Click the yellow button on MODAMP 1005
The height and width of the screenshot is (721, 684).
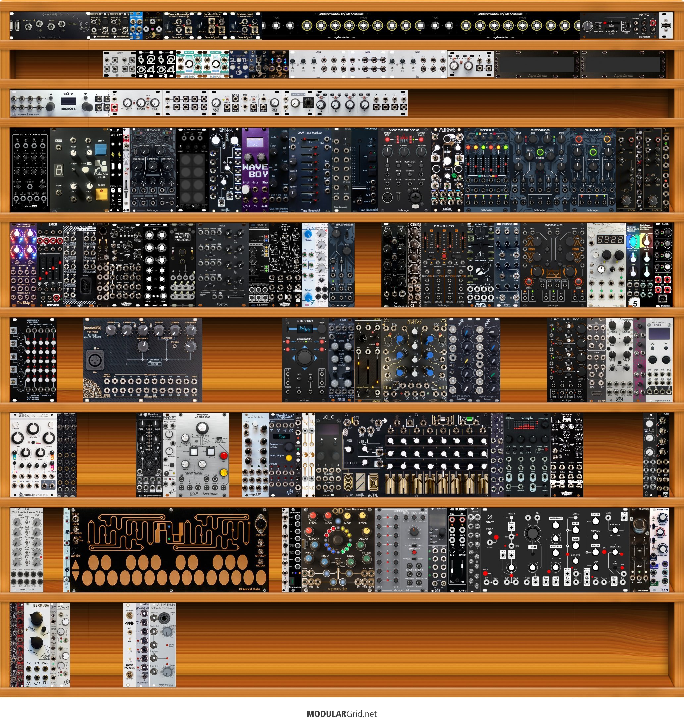click(223, 472)
